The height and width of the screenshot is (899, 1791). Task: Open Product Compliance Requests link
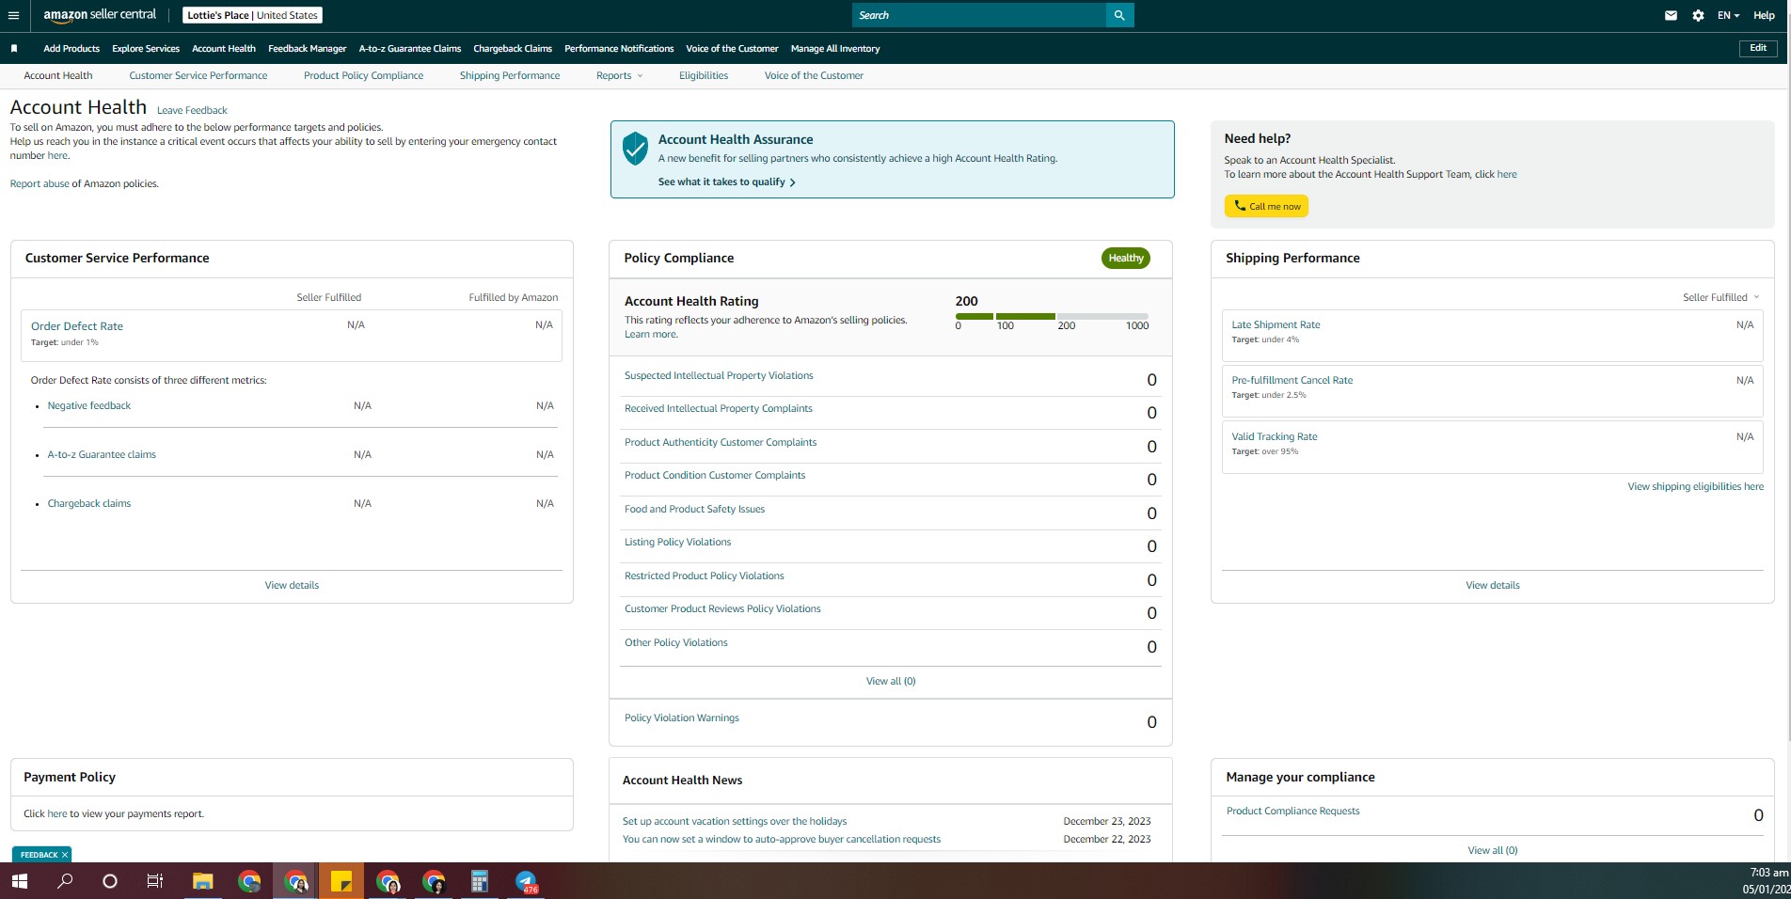(1292, 812)
